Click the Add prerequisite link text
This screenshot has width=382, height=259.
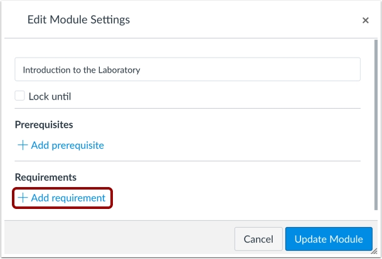point(67,145)
